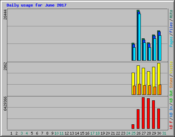Image resolution: width=175 pixels, height=137 pixels.
Task: Click the red kB bar for day 25
Action: tap(133, 126)
